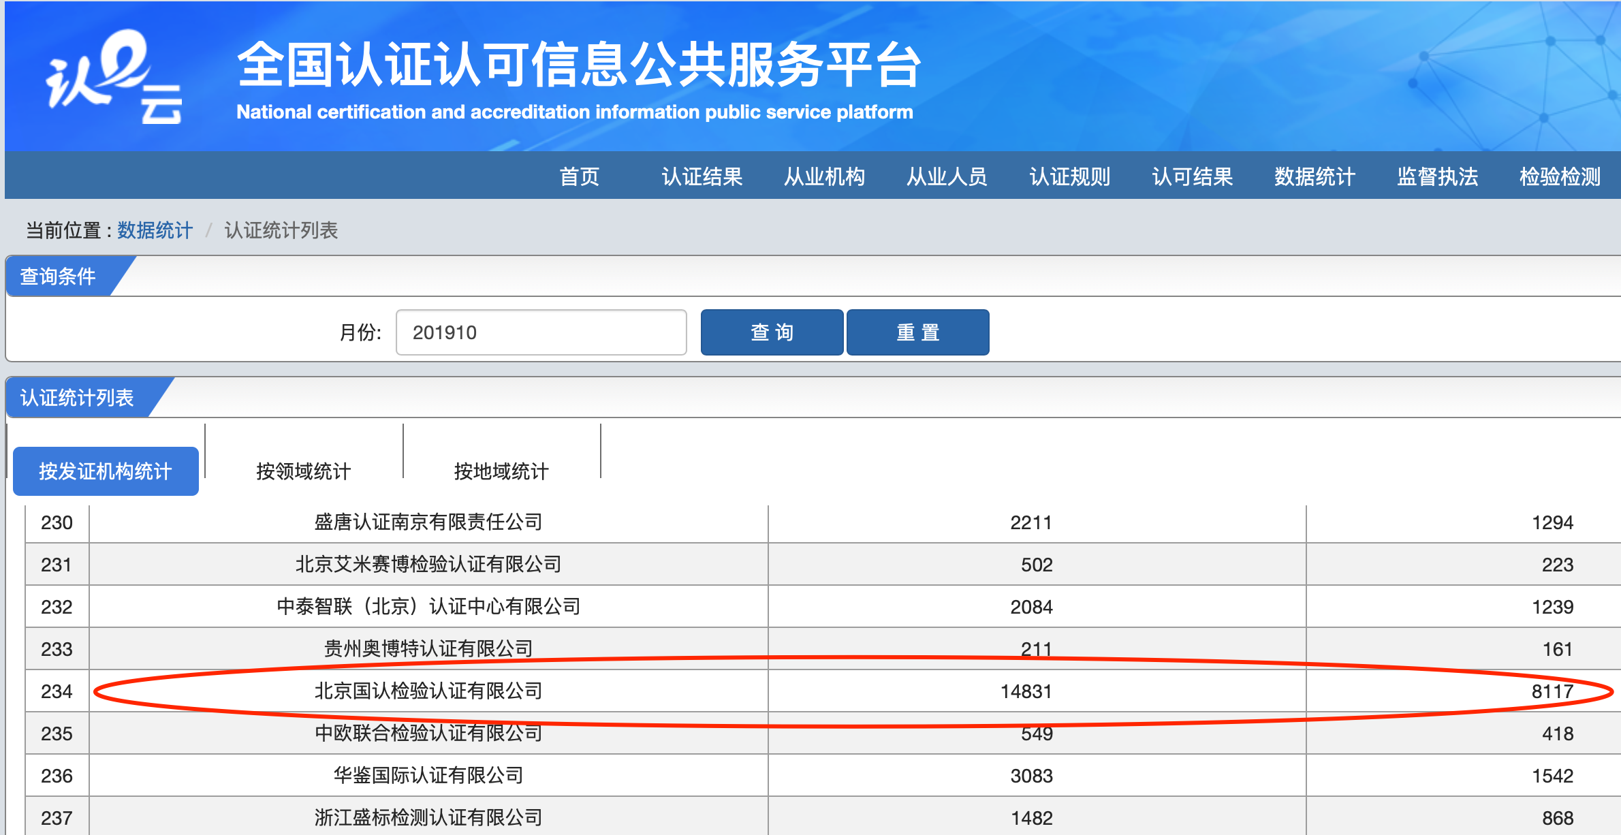Click the 全国认证认可信息公共服务平台 title
The image size is (1621, 835).
pyautogui.click(x=579, y=64)
